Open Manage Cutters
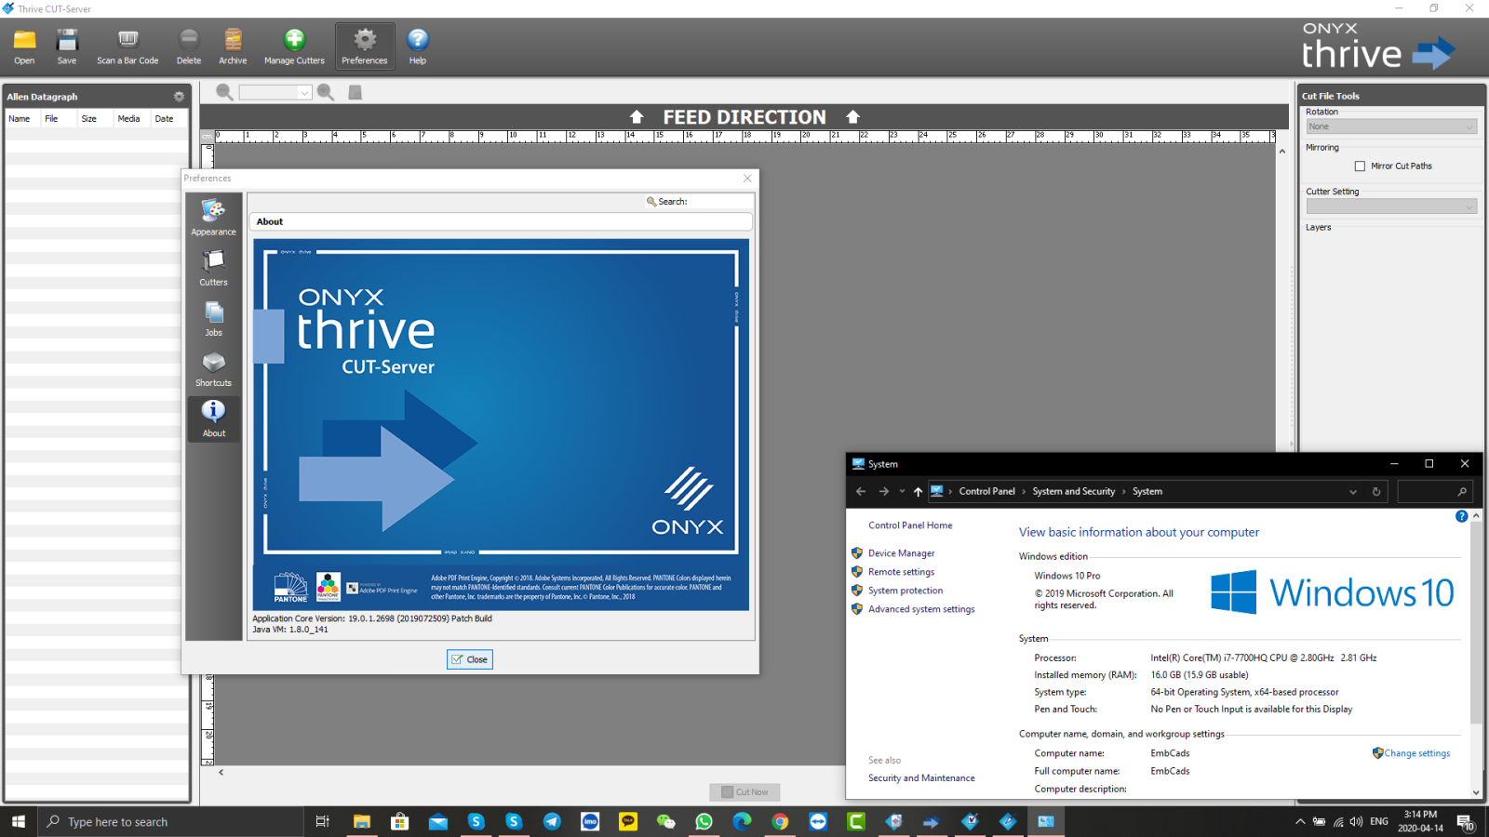The height and width of the screenshot is (837, 1489). (293, 45)
